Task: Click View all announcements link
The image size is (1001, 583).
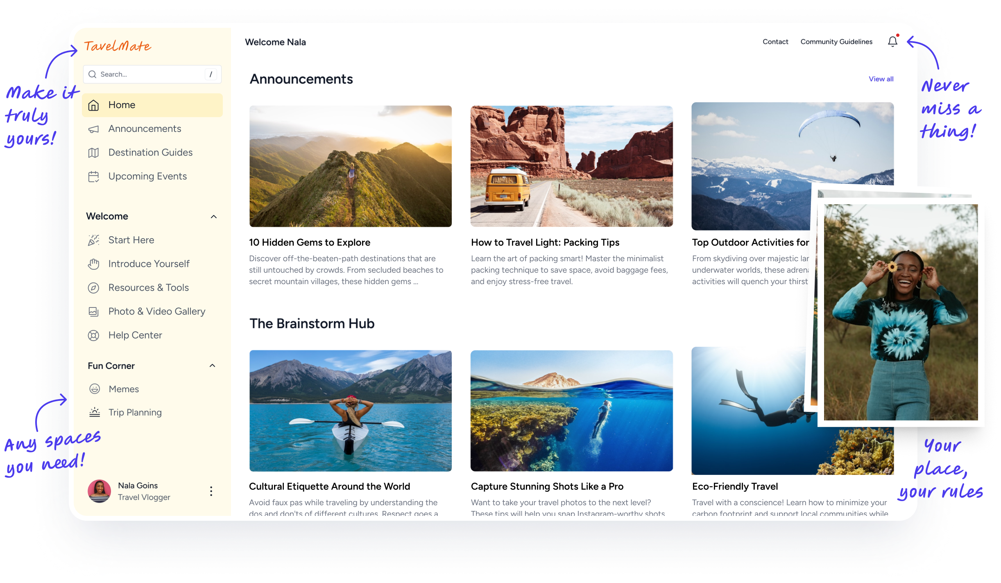Action: [881, 79]
